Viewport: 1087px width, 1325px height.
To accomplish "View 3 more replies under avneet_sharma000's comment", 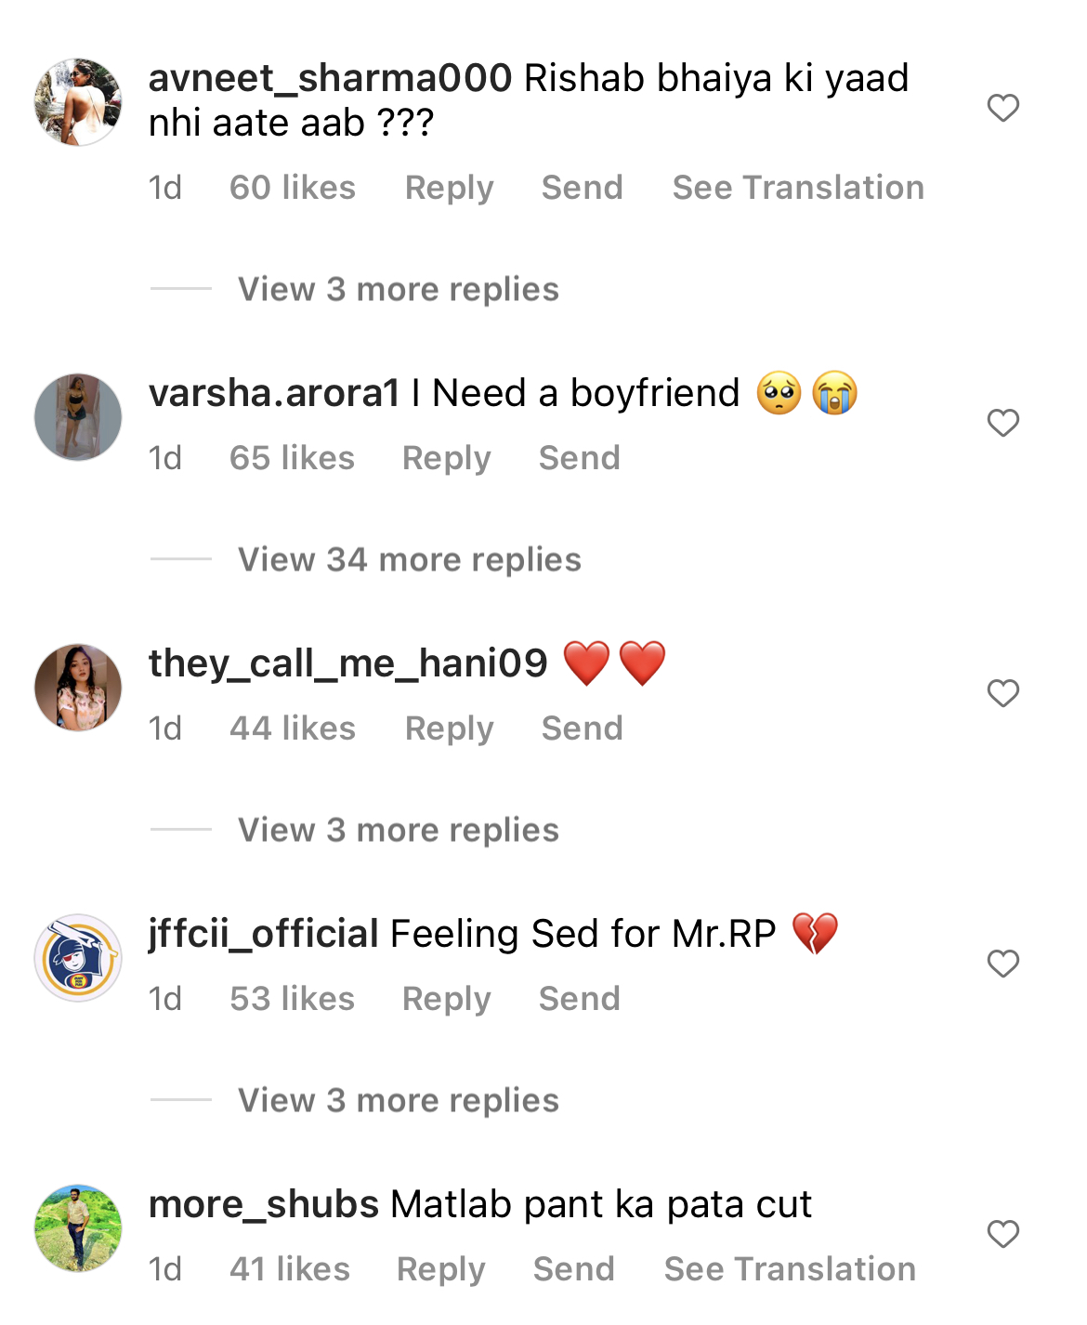I will [x=398, y=289].
